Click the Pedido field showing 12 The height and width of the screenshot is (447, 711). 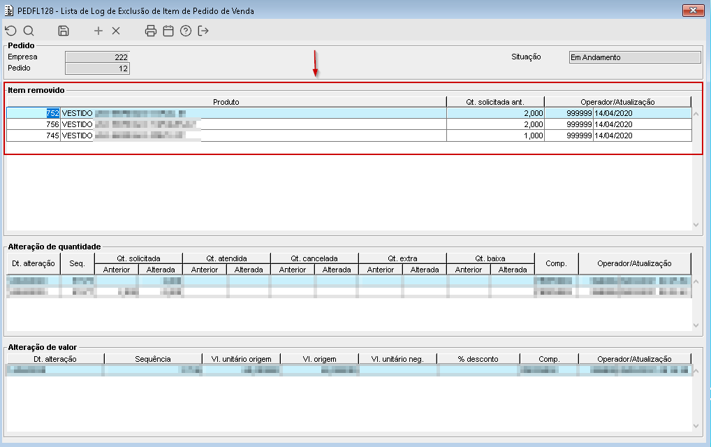click(x=98, y=68)
